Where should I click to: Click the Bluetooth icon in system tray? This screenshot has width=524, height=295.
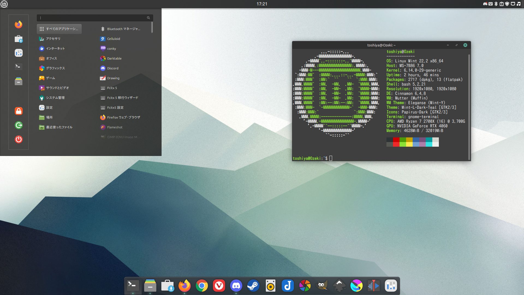tap(496, 4)
